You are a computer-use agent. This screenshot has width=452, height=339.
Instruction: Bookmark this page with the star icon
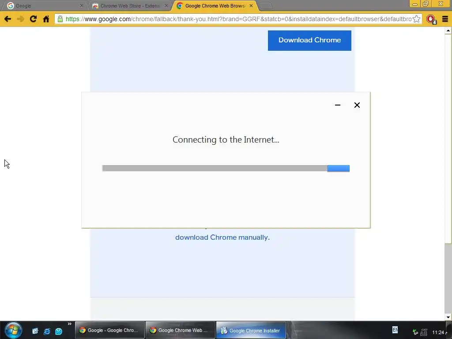(x=416, y=19)
